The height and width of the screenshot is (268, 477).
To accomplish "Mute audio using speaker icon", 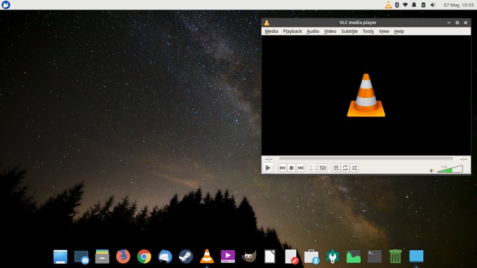I will tap(432, 170).
